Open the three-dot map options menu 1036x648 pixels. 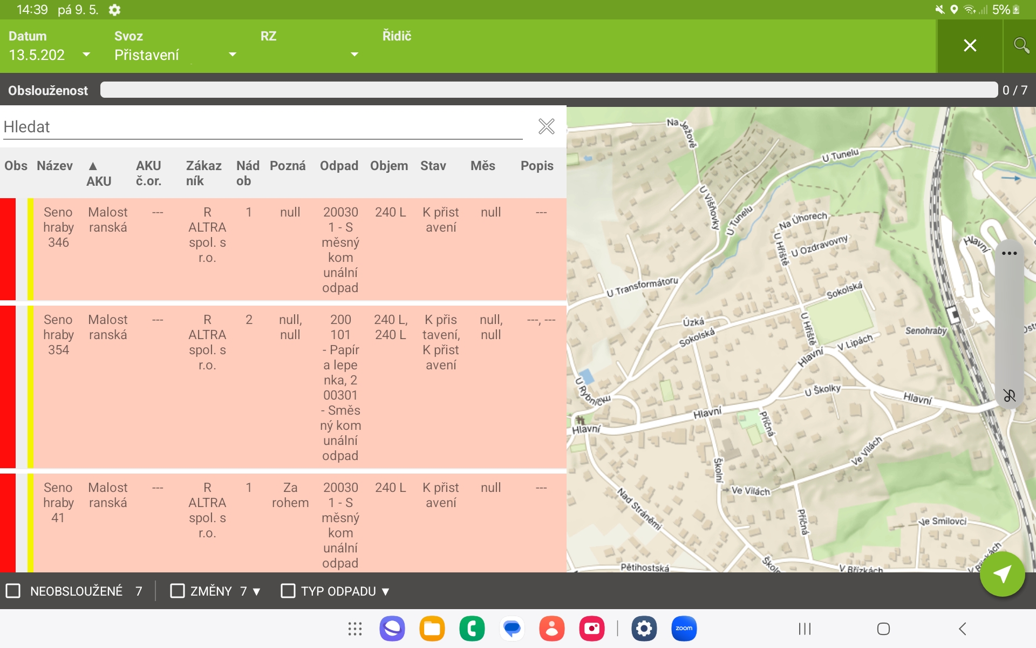click(x=1009, y=253)
